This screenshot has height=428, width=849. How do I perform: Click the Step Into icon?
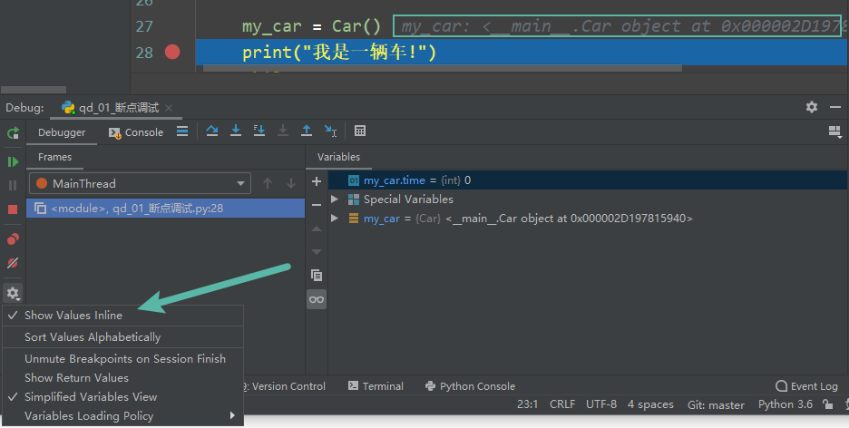tap(236, 131)
